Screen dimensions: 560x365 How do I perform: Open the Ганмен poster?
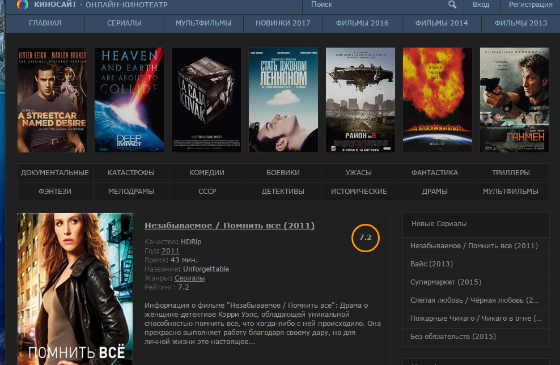click(515, 100)
